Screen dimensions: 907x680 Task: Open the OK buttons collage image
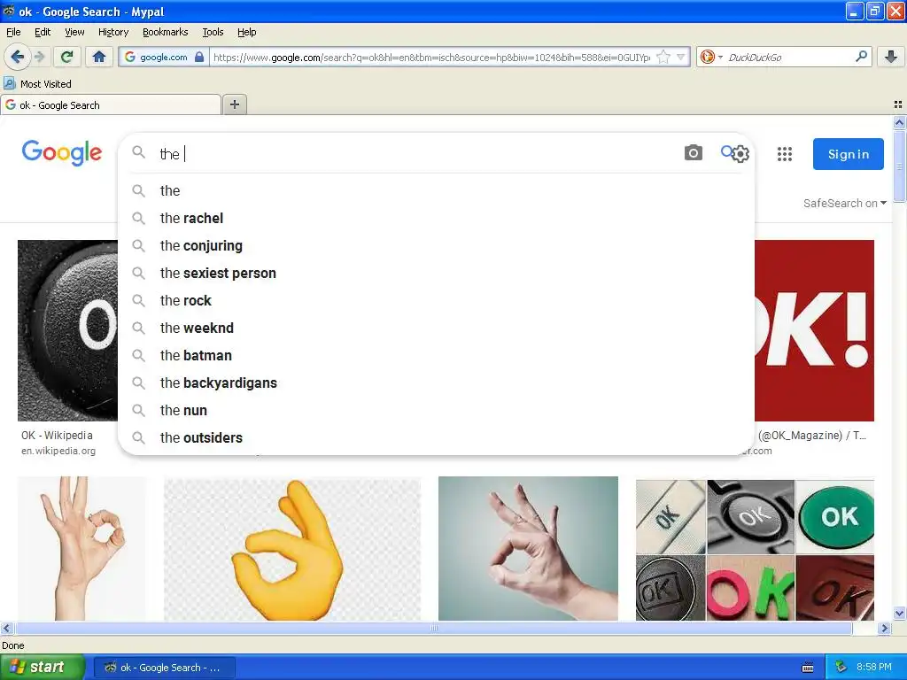pos(755,548)
